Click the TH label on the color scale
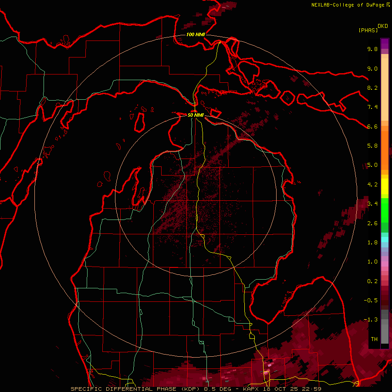 pyautogui.click(x=374, y=339)
